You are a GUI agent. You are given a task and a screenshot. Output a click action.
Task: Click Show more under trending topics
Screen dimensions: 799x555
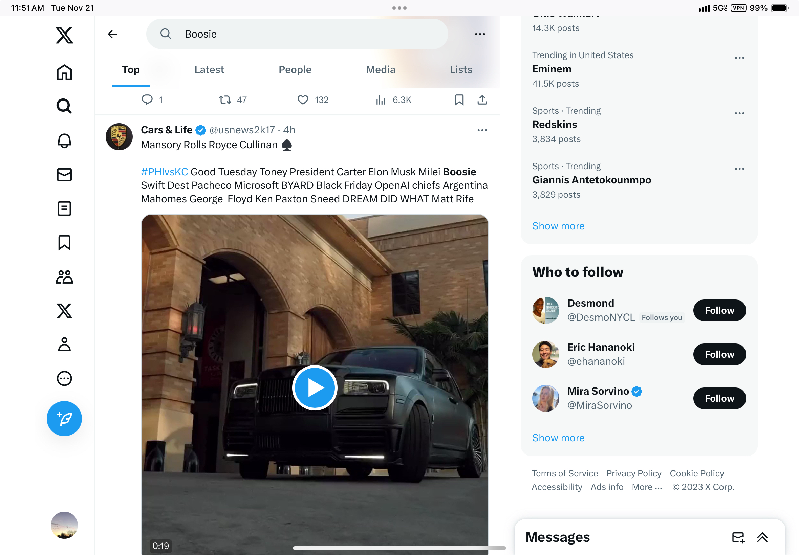tap(558, 226)
